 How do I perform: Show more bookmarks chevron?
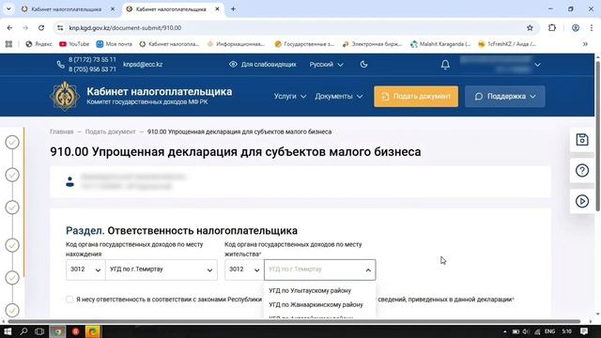click(x=585, y=44)
